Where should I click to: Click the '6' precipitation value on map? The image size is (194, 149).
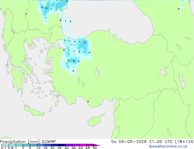click(47, 8)
